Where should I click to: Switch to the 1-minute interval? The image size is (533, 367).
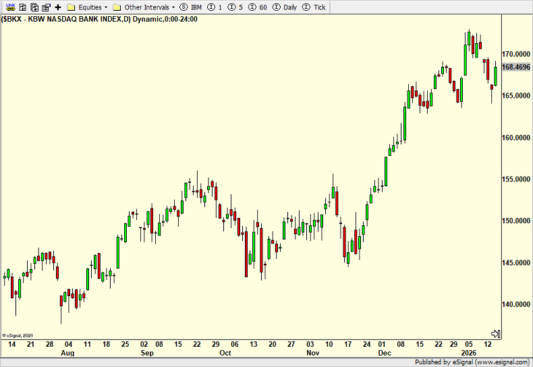(215, 7)
